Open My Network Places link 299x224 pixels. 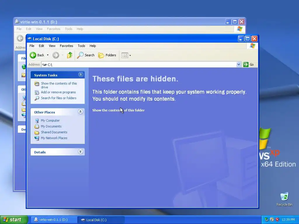[54, 138]
